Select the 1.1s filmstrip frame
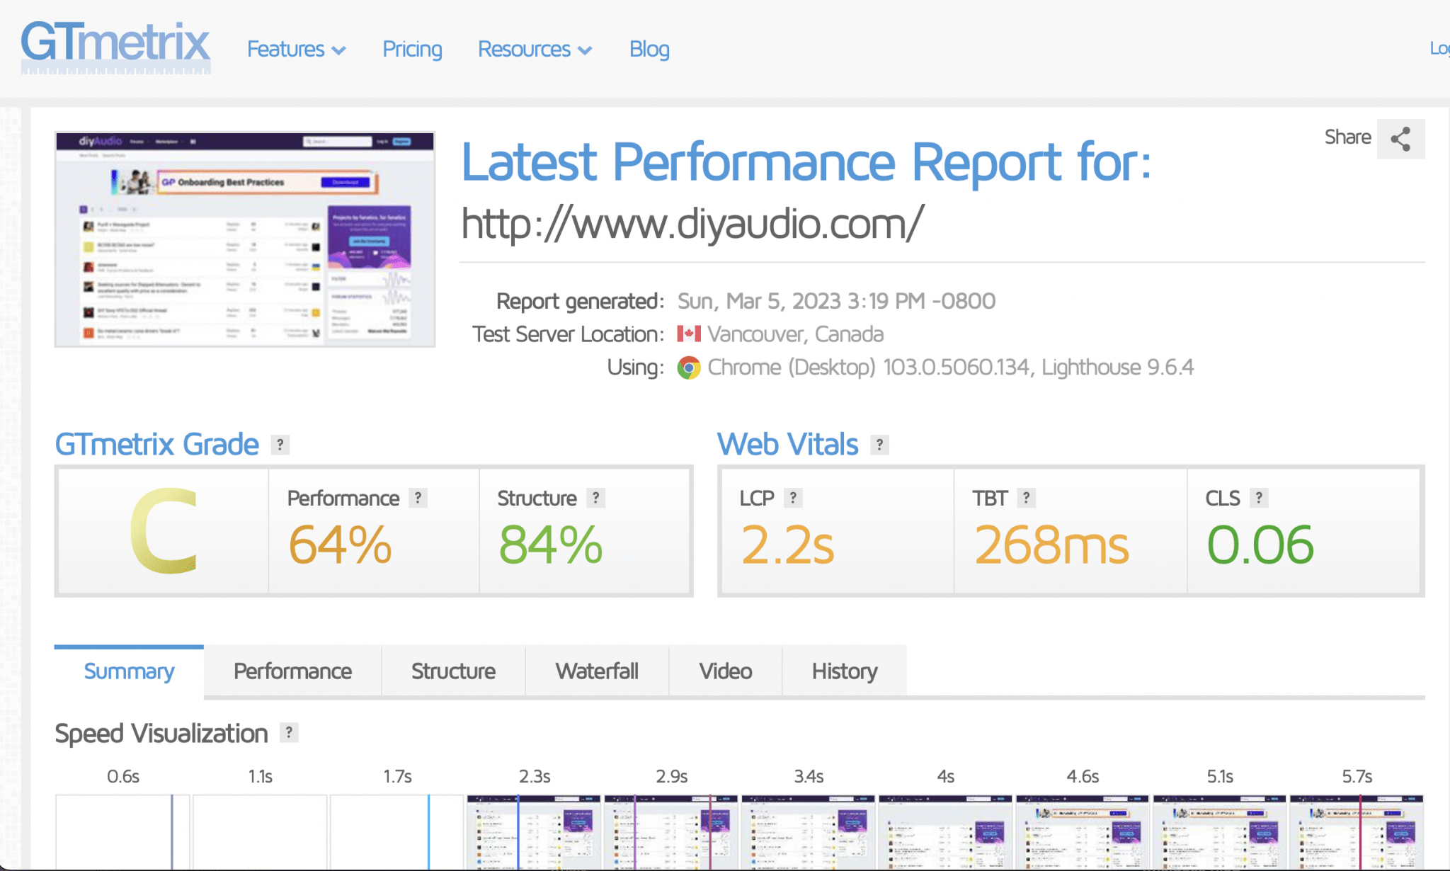1450x871 pixels. 260,832
